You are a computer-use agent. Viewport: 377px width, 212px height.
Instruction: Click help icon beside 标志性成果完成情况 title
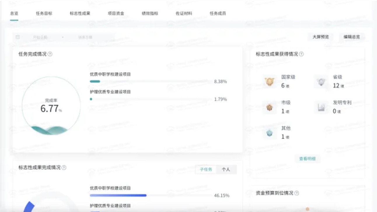tap(64, 168)
